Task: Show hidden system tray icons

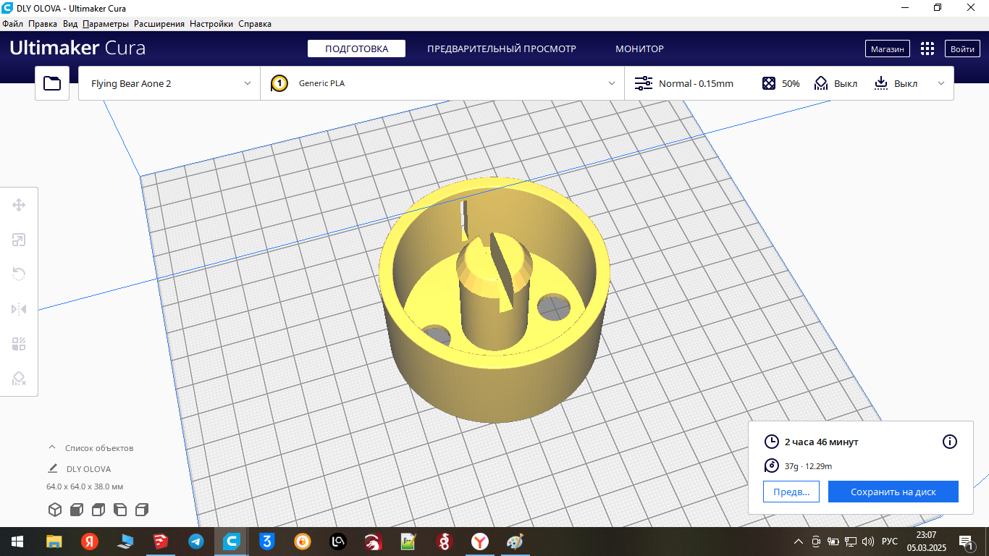Action: pos(799,541)
